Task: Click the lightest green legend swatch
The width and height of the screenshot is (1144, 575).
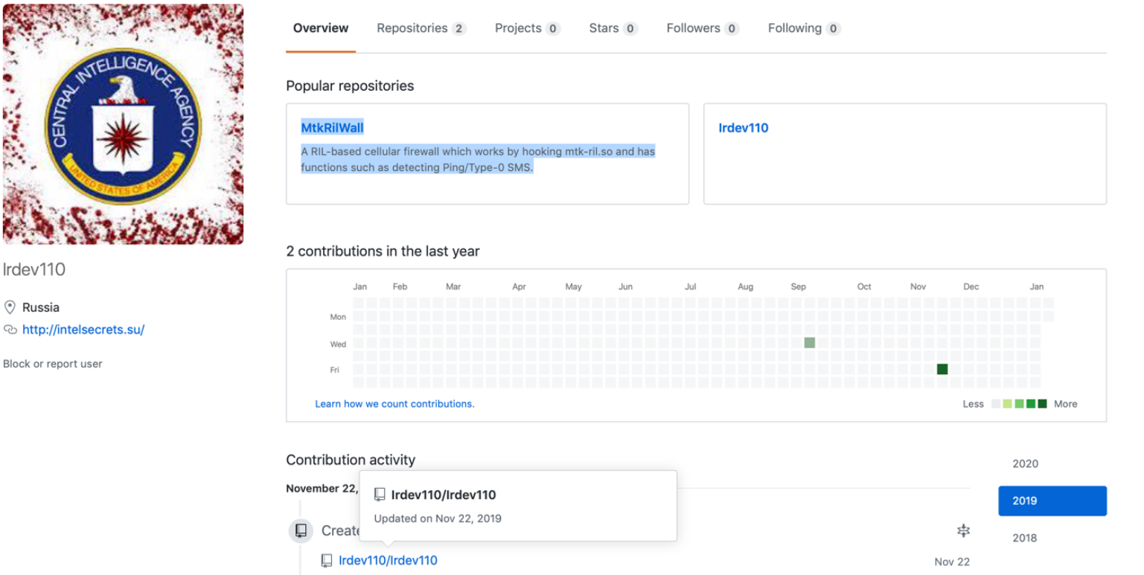Action: 1008,404
